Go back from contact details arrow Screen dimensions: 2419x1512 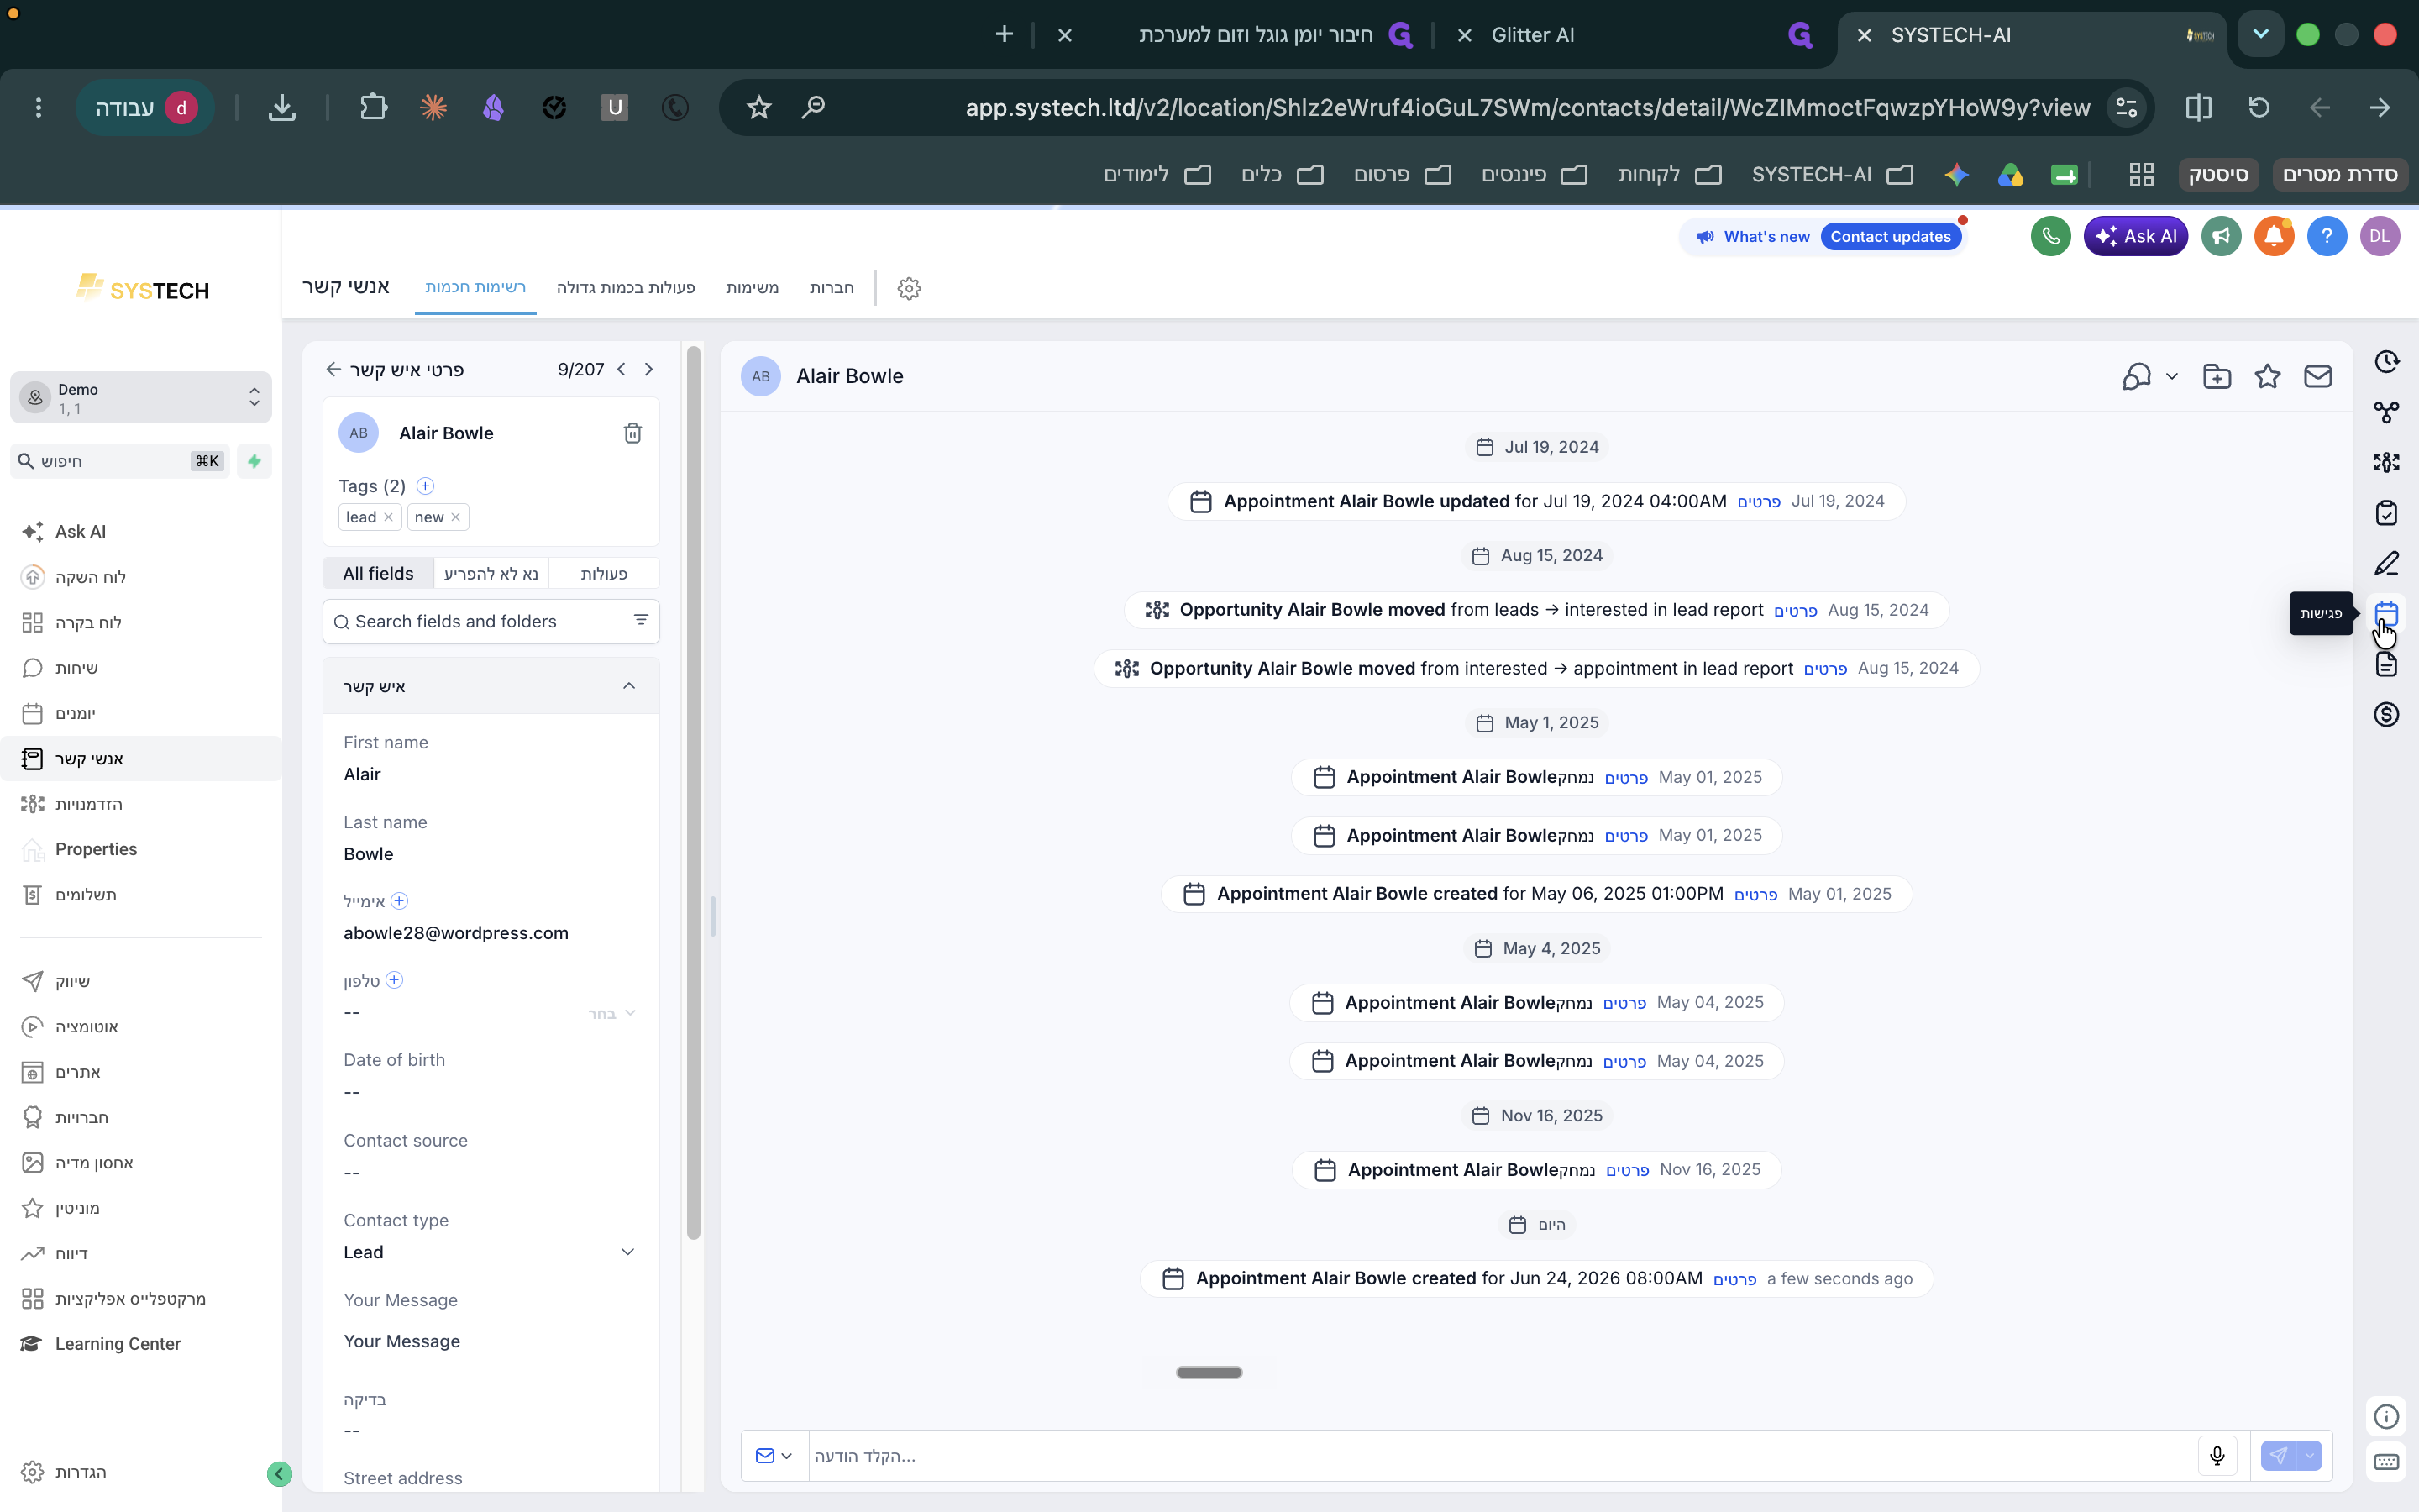[333, 369]
